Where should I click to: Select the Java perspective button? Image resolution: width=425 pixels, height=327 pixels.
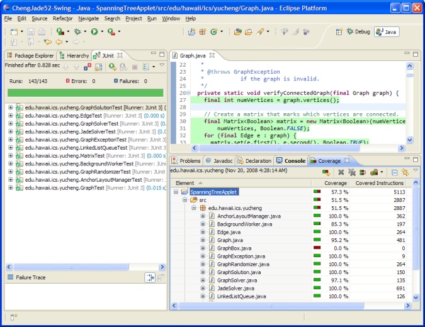tap(387, 32)
